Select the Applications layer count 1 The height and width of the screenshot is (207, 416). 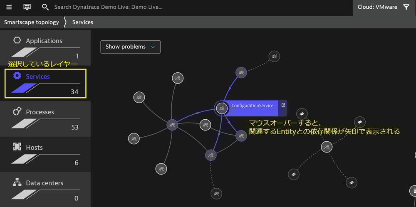coord(77,56)
